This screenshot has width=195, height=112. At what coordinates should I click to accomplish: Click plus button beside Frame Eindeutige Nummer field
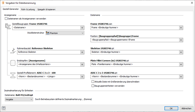tap(181, 28)
